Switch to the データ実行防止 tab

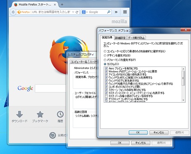pyautogui.click(x=136, y=38)
